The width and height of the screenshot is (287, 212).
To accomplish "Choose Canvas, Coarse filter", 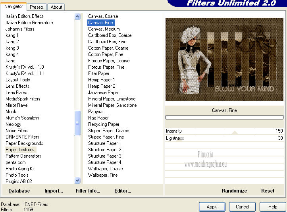I will pos(103,16).
